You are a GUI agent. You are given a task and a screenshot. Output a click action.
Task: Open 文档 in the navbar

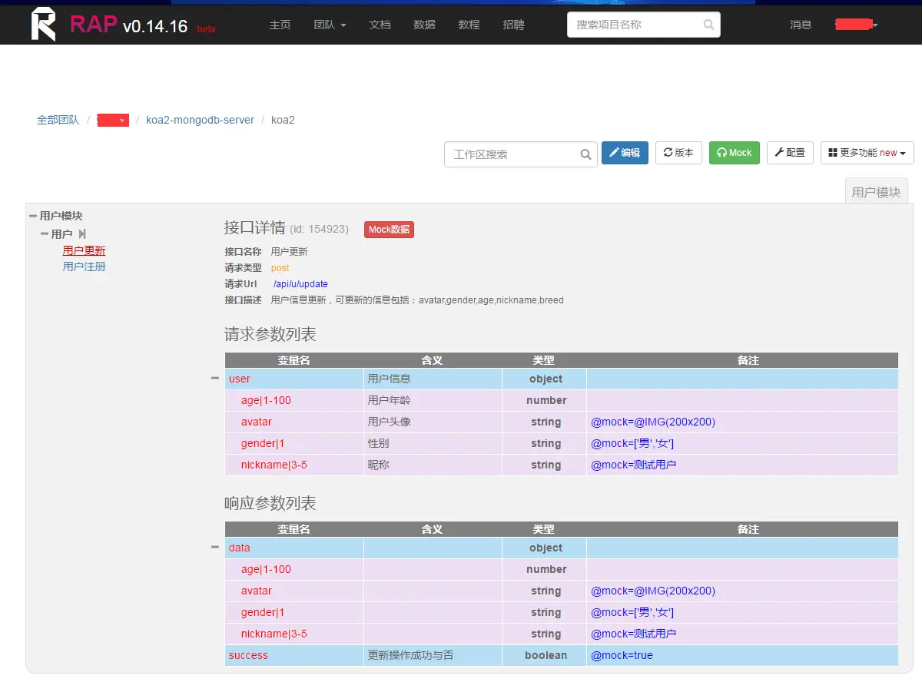(380, 25)
